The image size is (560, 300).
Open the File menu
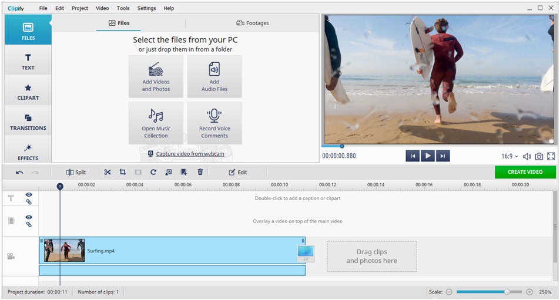click(43, 8)
